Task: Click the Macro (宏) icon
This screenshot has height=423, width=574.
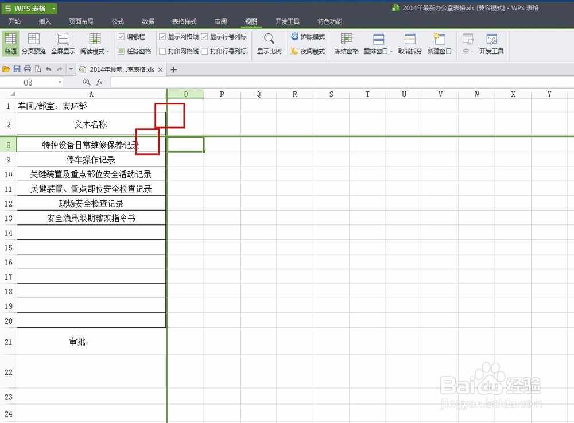Action: coord(468,39)
